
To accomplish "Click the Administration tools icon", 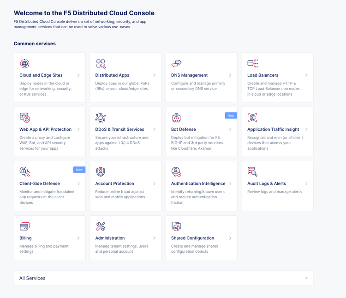I will (101, 226).
